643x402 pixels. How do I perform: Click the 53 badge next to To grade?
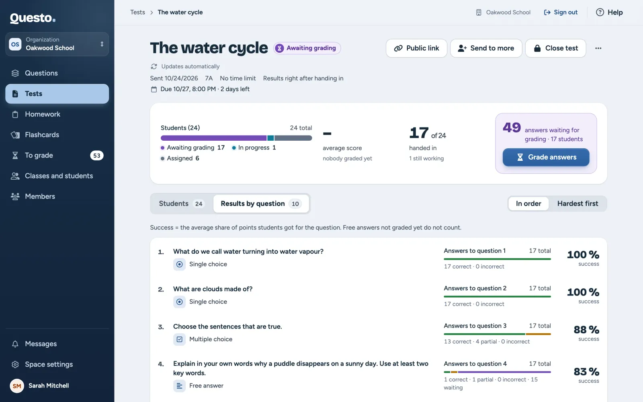click(x=97, y=156)
